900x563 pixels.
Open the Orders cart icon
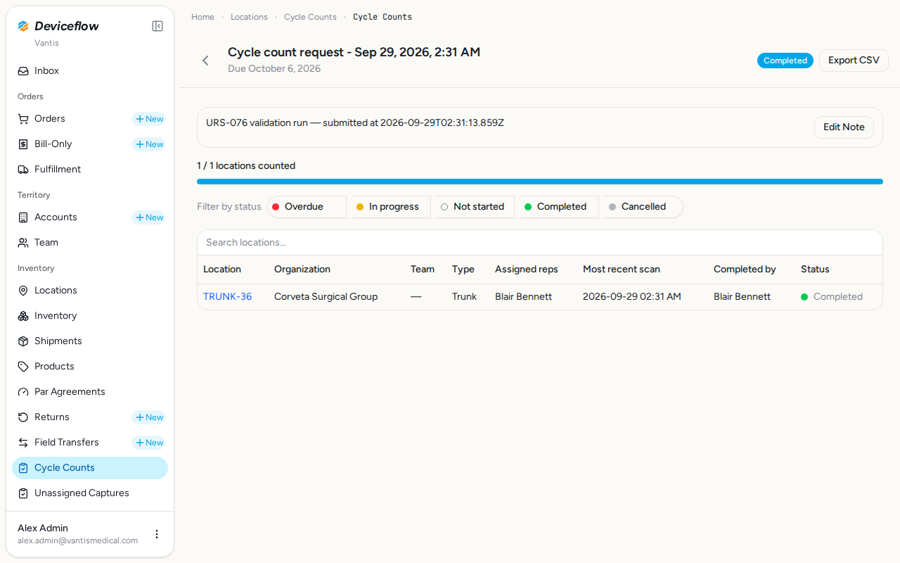23,119
